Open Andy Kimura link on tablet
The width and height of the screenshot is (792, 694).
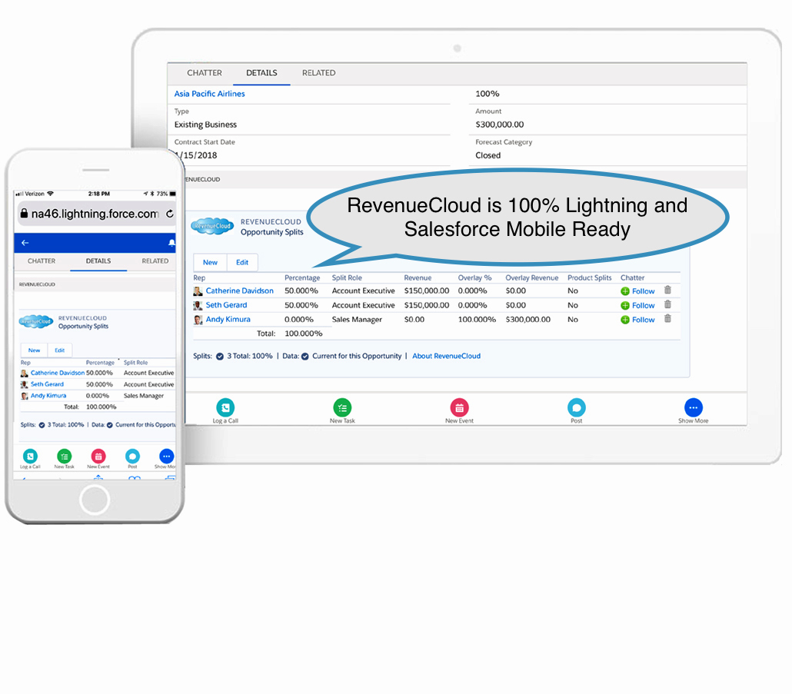pos(228,319)
